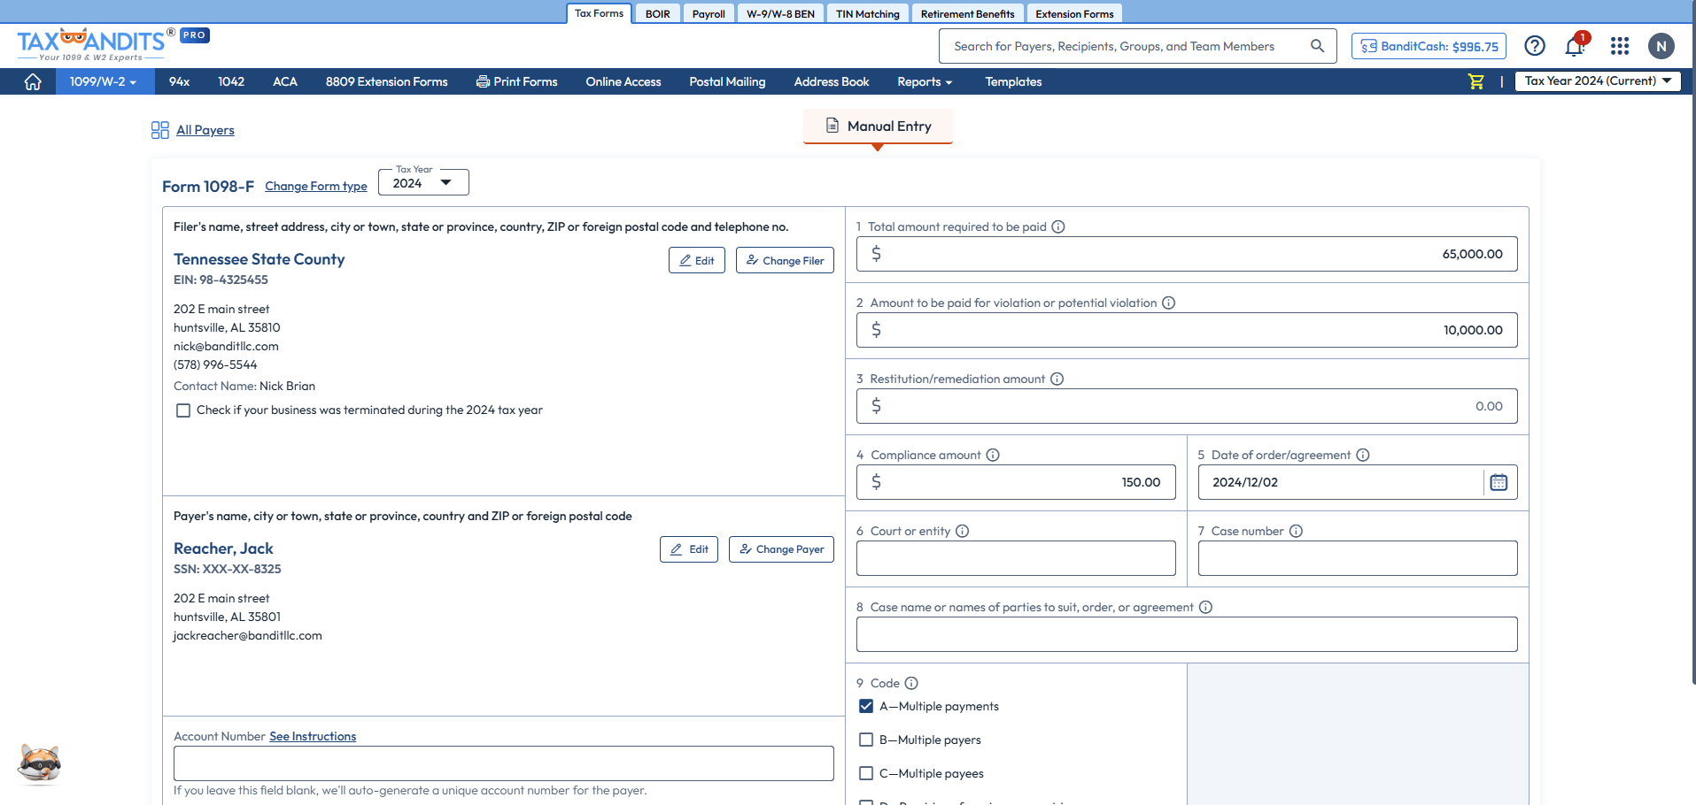Viewport: 1696px width, 805px height.
Task: Edit the payer Reacher, Jack
Action: [689, 549]
